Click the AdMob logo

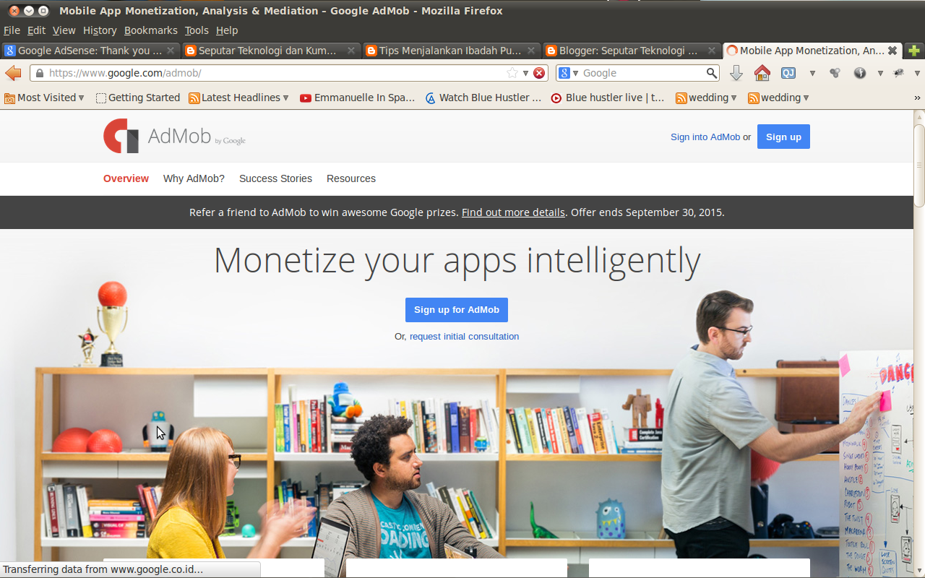pyautogui.click(x=174, y=136)
